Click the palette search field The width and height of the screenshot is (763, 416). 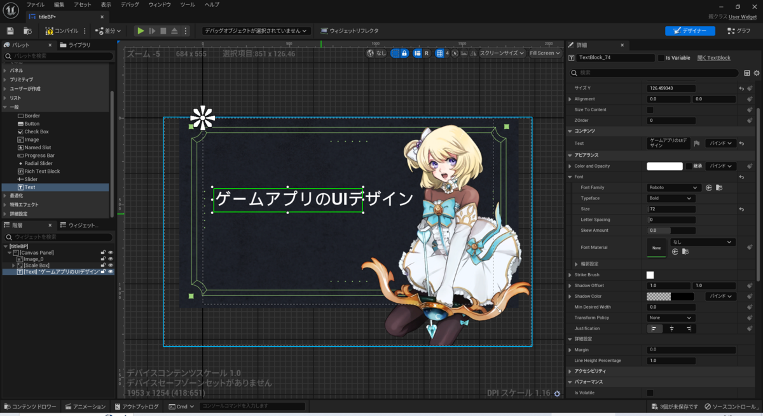(58, 57)
